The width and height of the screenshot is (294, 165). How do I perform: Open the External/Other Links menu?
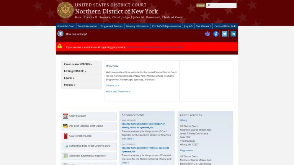pos(225,26)
